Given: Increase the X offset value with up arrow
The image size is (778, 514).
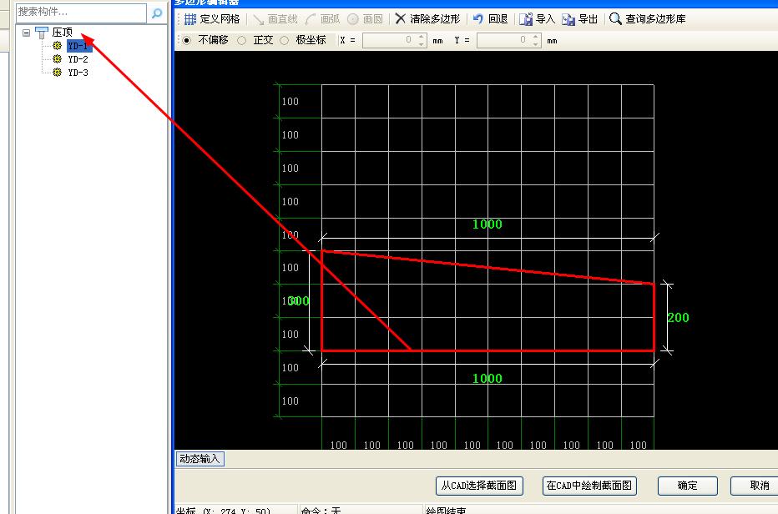Looking at the screenshot, I should [x=422, y=36].
